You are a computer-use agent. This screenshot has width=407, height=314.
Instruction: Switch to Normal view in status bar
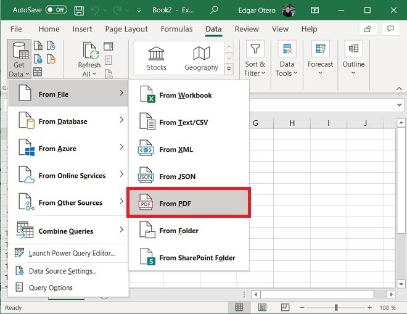239,307
